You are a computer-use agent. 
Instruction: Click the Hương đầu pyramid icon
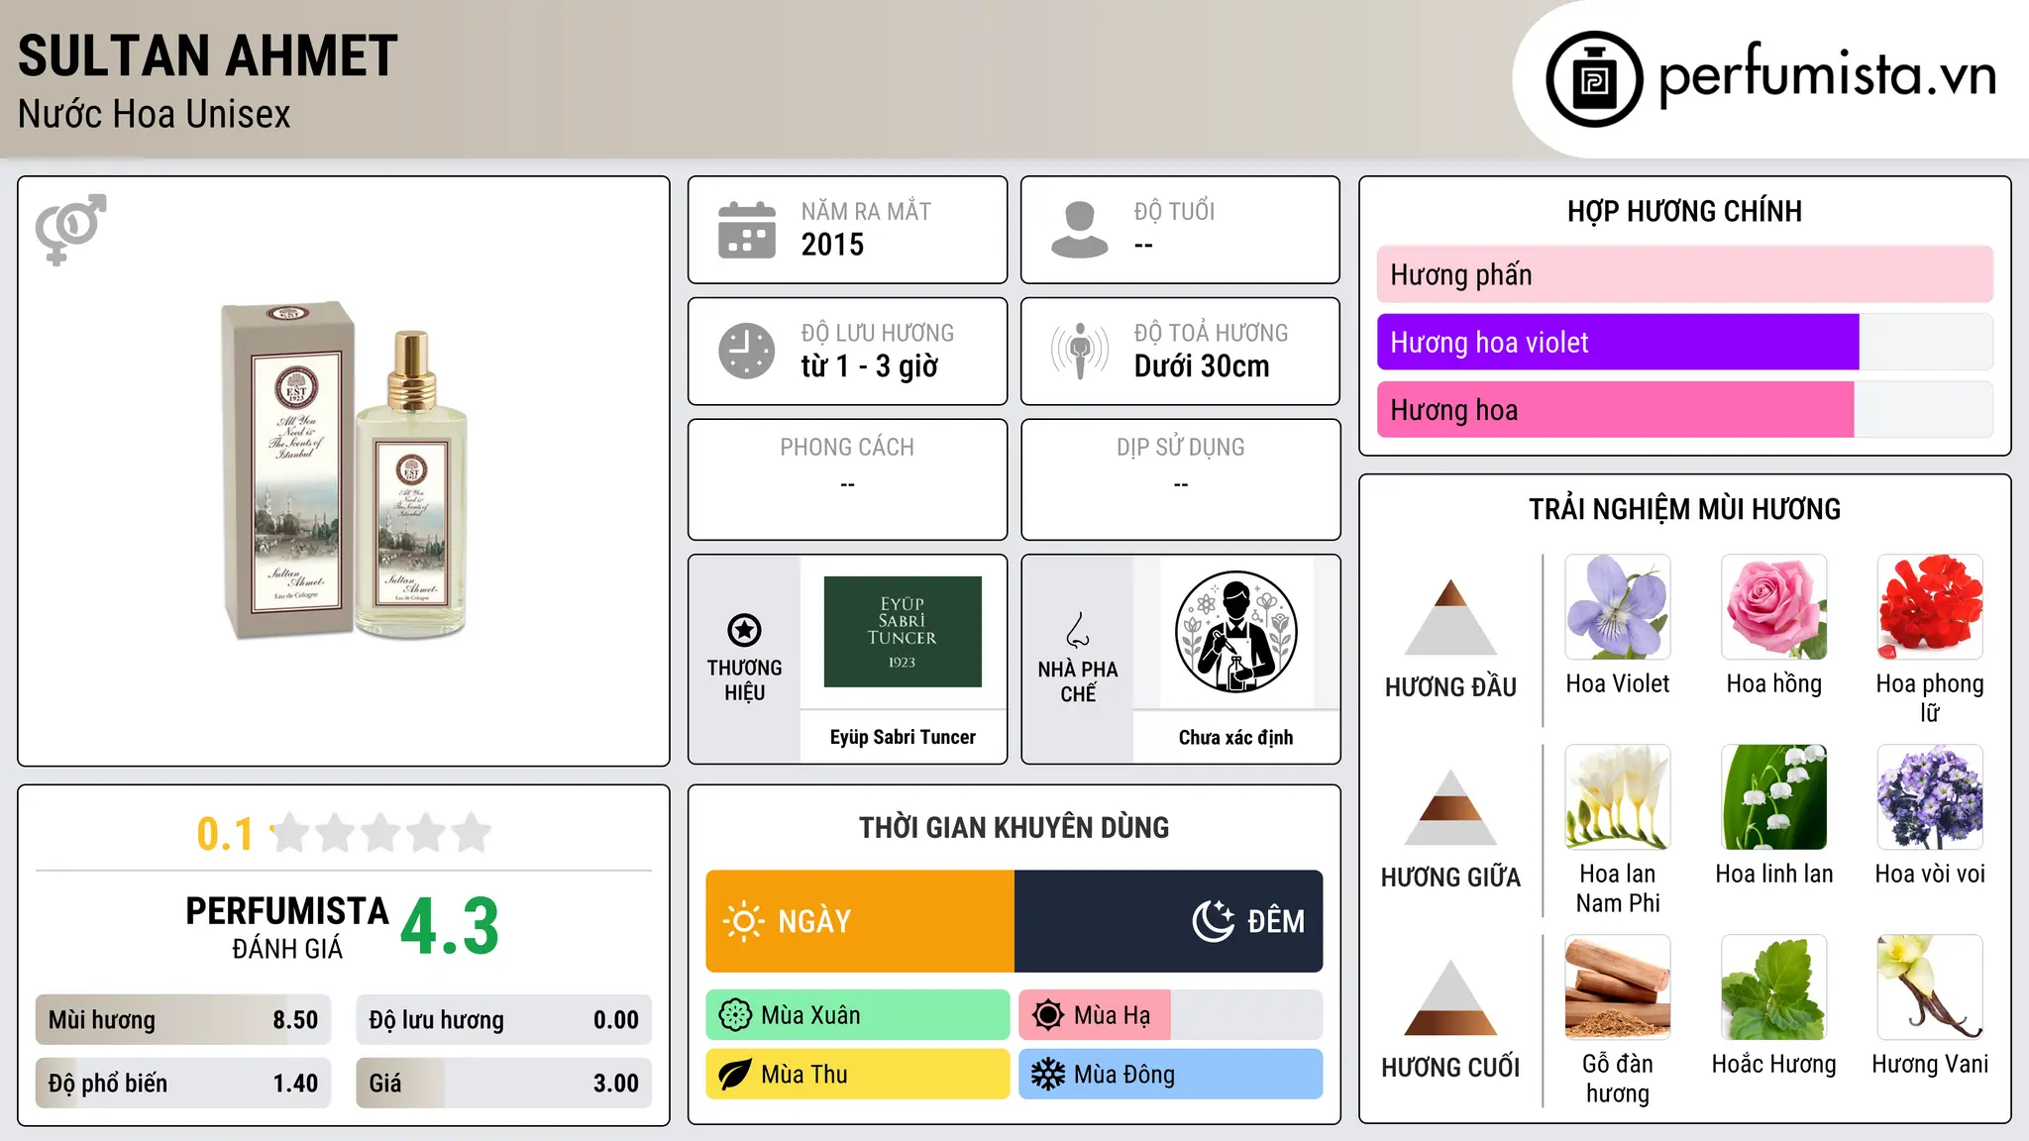(x=1450, y=617)
